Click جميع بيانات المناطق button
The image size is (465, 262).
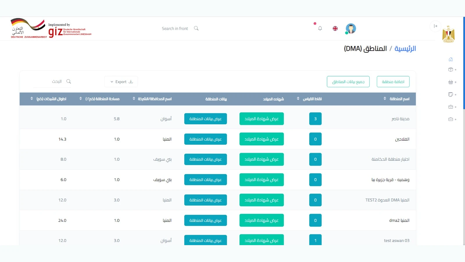pyautogui.click(x=348, y=82)
